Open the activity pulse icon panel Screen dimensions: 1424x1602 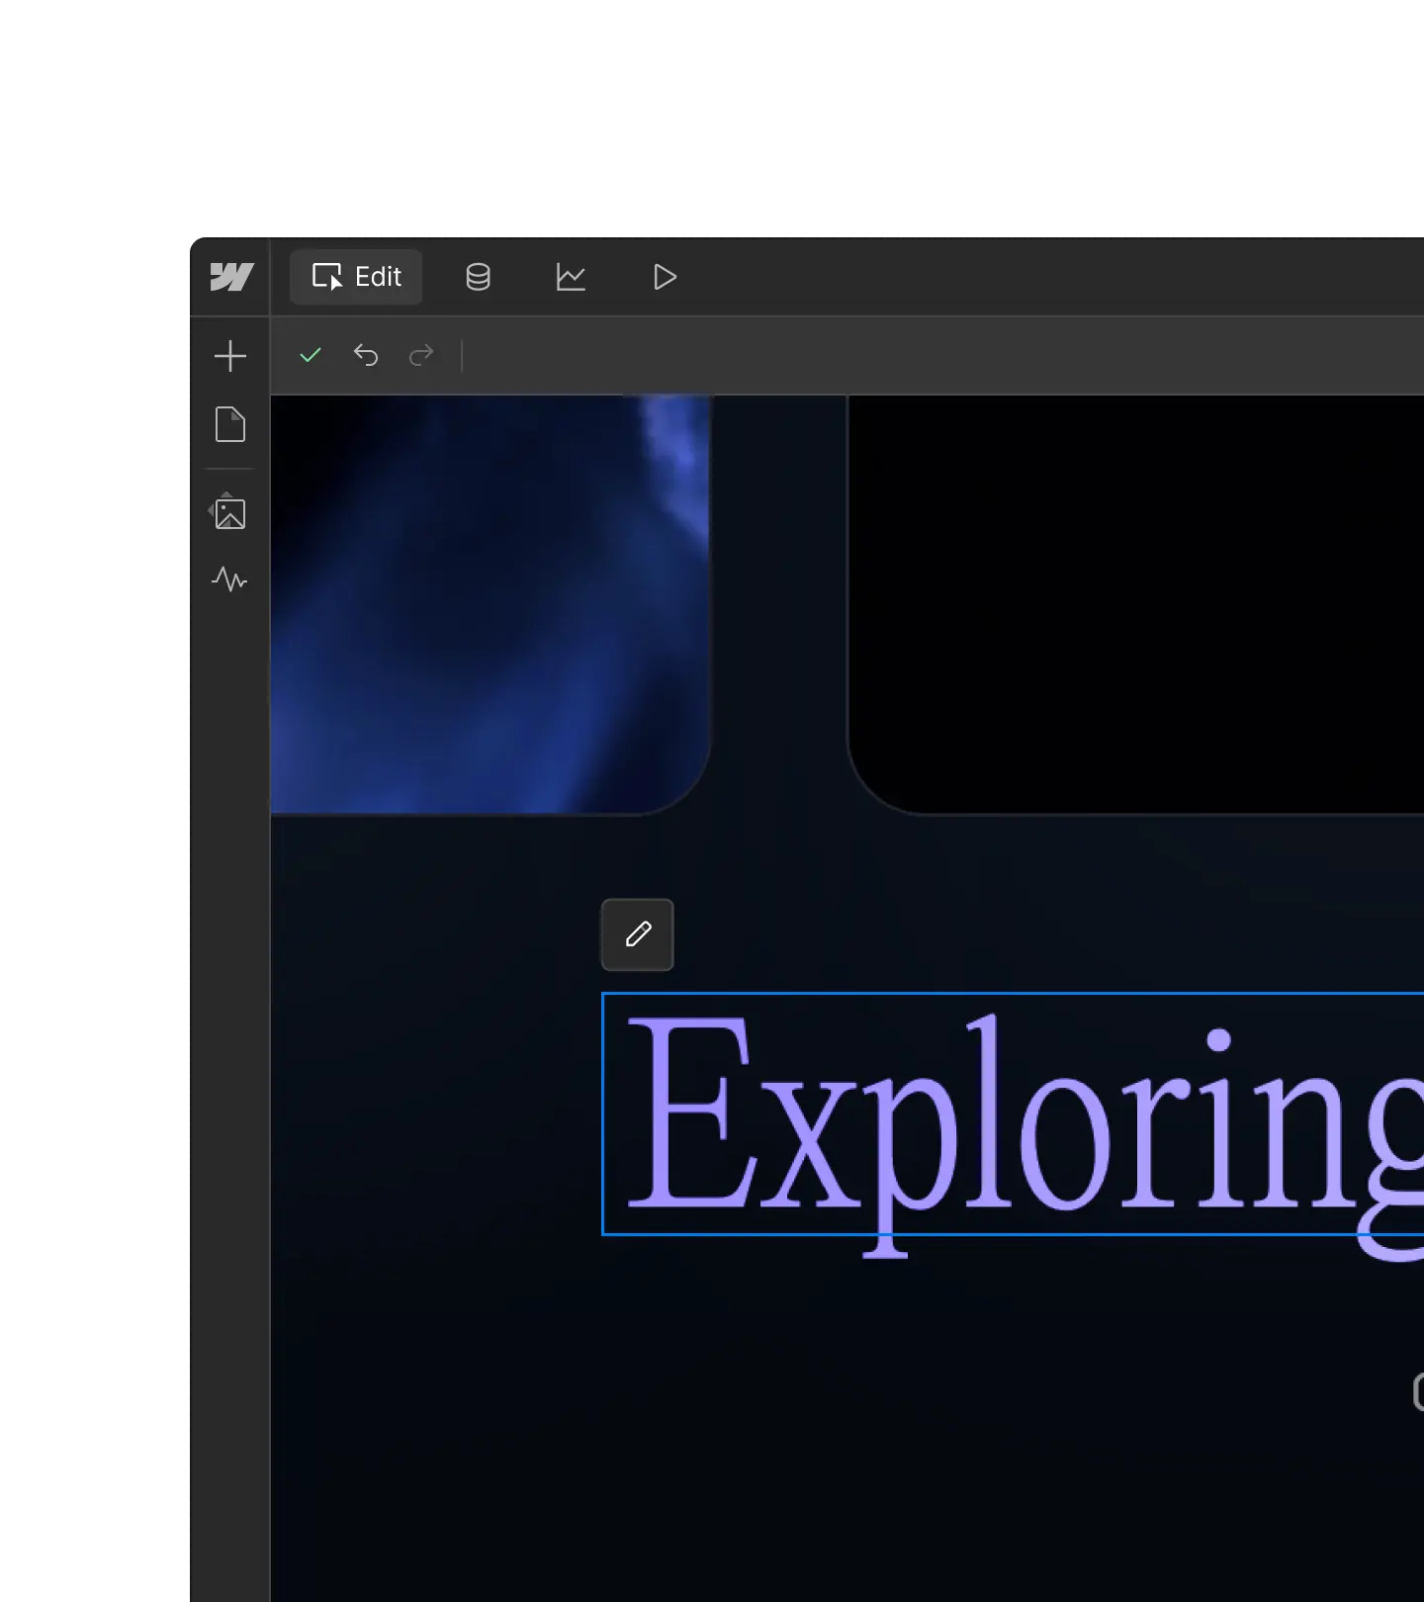[229, 579]
